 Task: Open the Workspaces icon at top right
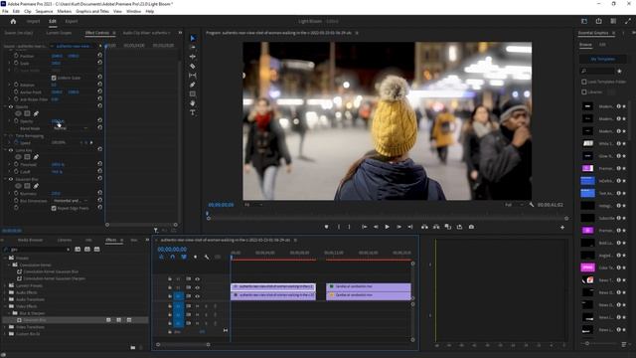click(584, 21)
